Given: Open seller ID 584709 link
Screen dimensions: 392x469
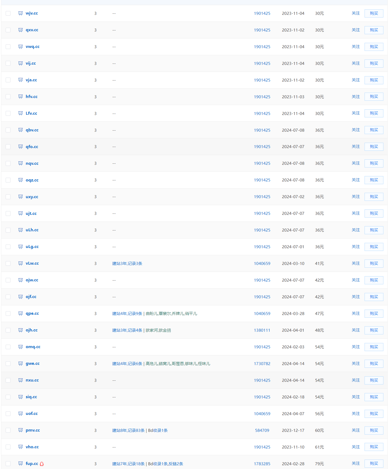Looking at the screenshot, I should pos(262,430).
